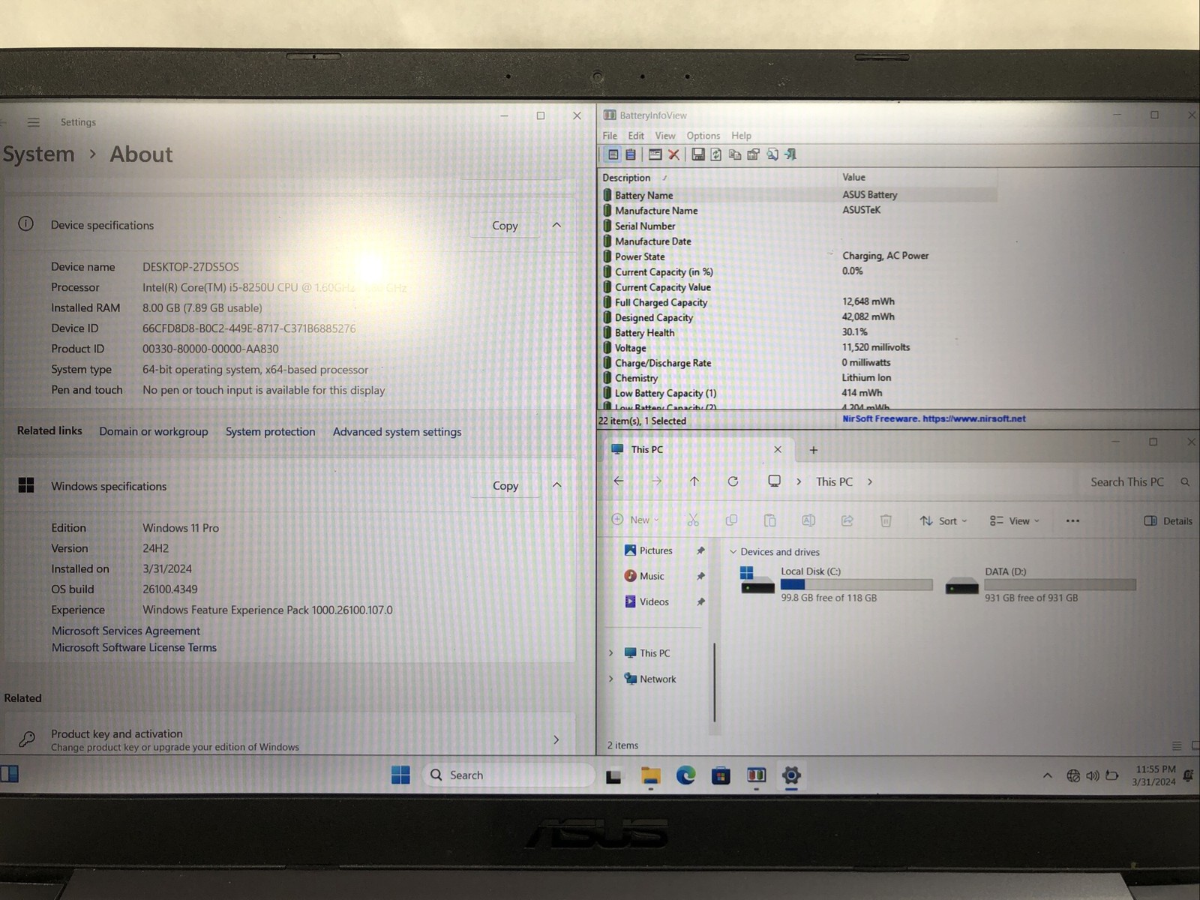
Task: Open the NirSoft Freeware website link
Action: 934,418
